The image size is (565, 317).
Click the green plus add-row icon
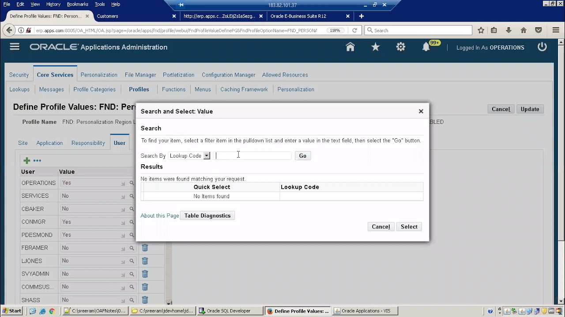27,161
